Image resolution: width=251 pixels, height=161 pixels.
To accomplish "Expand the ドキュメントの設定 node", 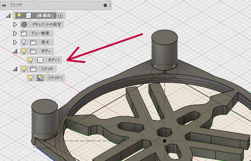I will (x=15, y=24).
